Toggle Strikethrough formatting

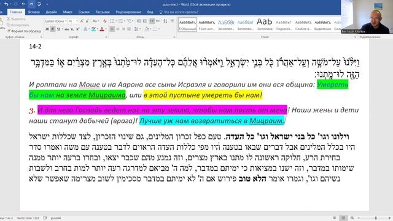pyautogui.click(x=66, y=29)
